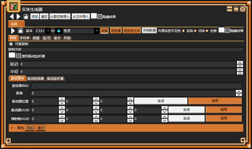This screenshot has width=252, height=149.
Task: Toggle the 可被复制 diamond checkbox
Action: [11, 44]
